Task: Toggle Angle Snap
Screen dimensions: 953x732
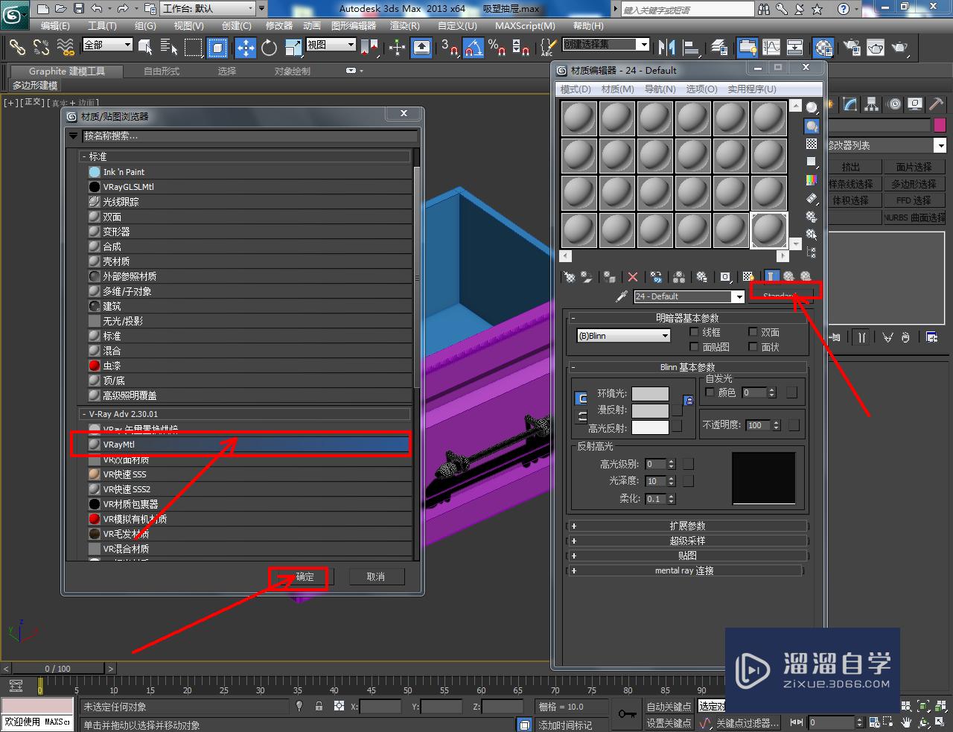Action: point(474,48)
